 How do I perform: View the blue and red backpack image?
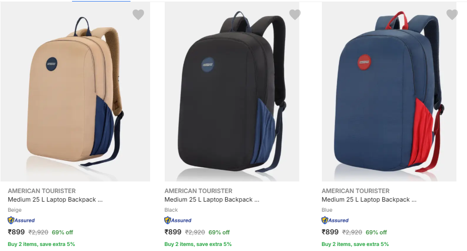point(389,92)
